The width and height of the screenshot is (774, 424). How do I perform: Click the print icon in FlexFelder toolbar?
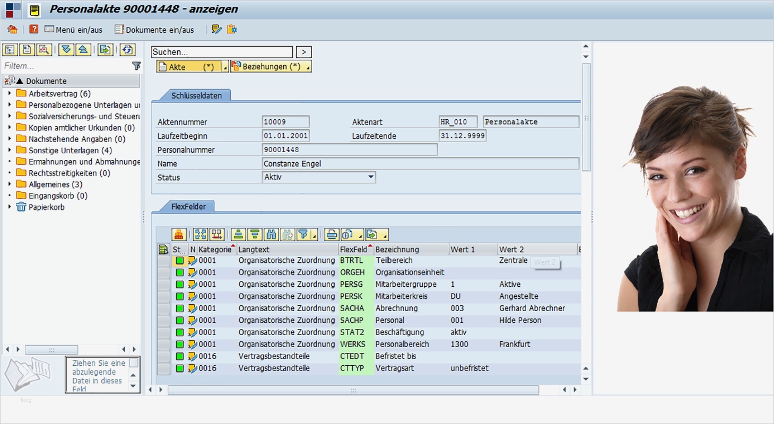point(332,234)
